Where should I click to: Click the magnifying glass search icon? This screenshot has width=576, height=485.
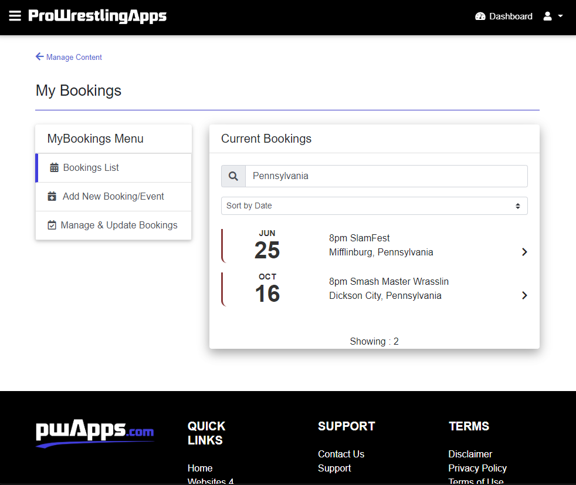coord(233,176)
